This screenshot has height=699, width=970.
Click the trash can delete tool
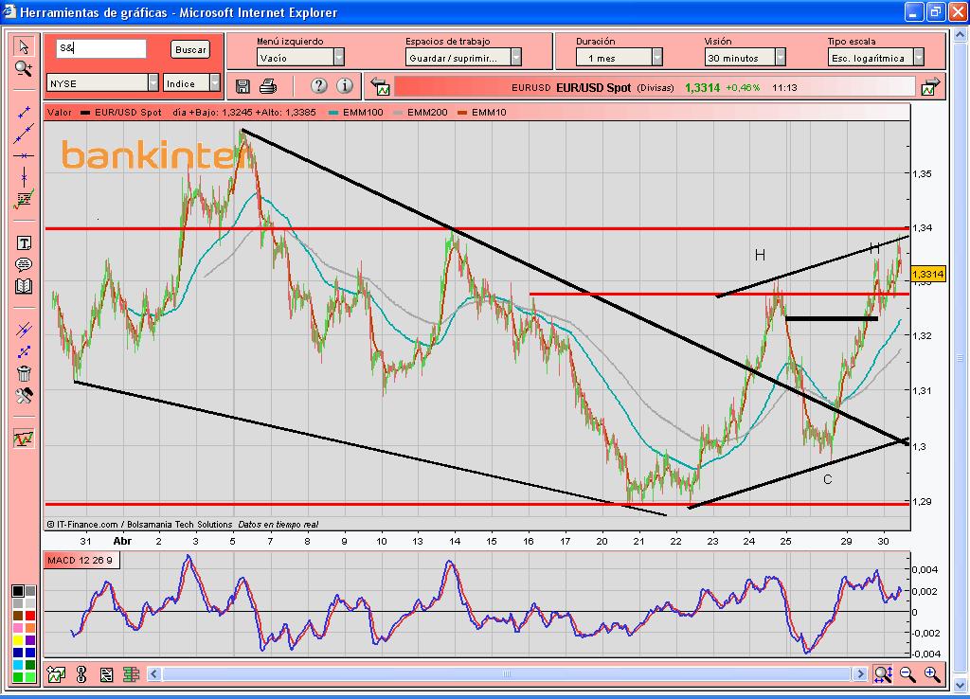click(x=24, y=373)
